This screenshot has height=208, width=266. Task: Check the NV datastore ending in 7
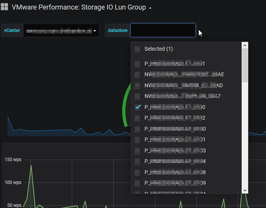click(x=137, y=96)
